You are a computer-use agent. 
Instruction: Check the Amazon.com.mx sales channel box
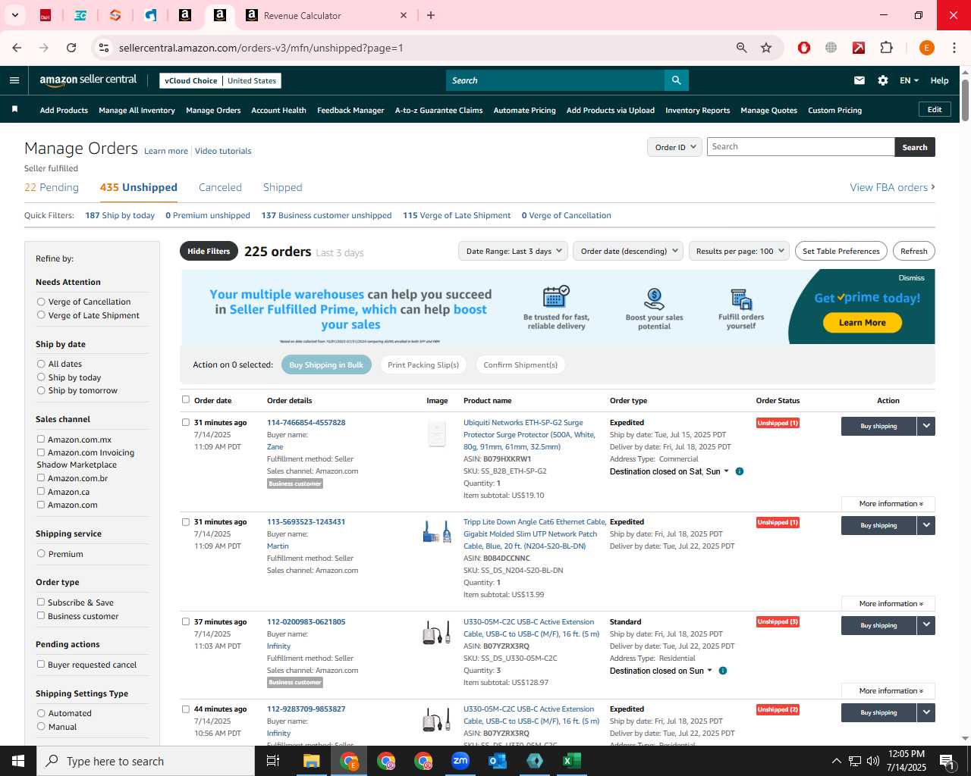[41, 439]
